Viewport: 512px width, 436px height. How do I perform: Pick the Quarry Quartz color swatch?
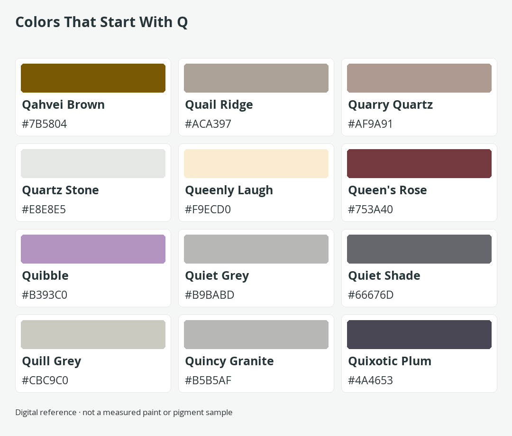419,78
